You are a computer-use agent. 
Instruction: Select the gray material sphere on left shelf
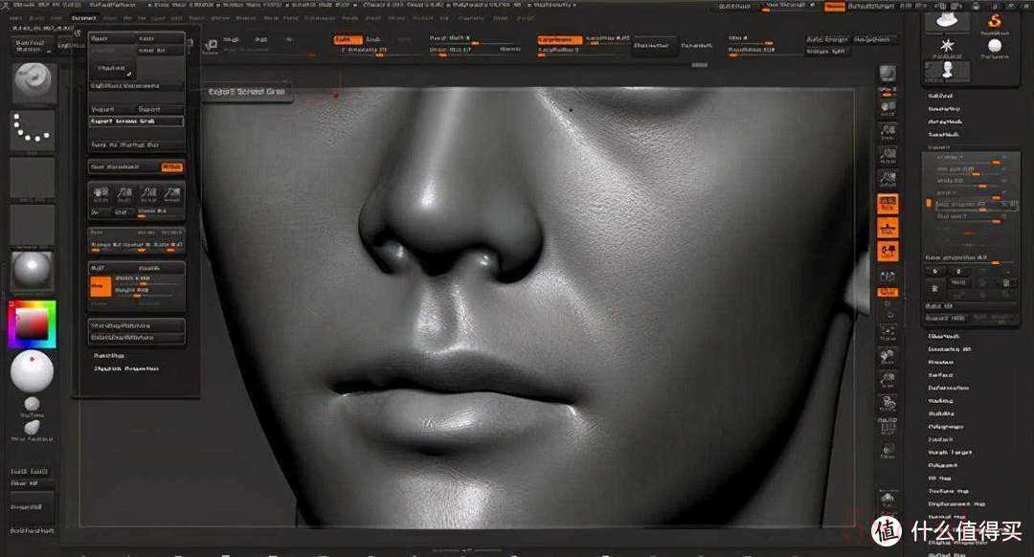33,270
